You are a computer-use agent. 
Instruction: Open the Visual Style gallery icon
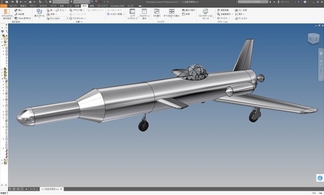click(x=39, y=13)
